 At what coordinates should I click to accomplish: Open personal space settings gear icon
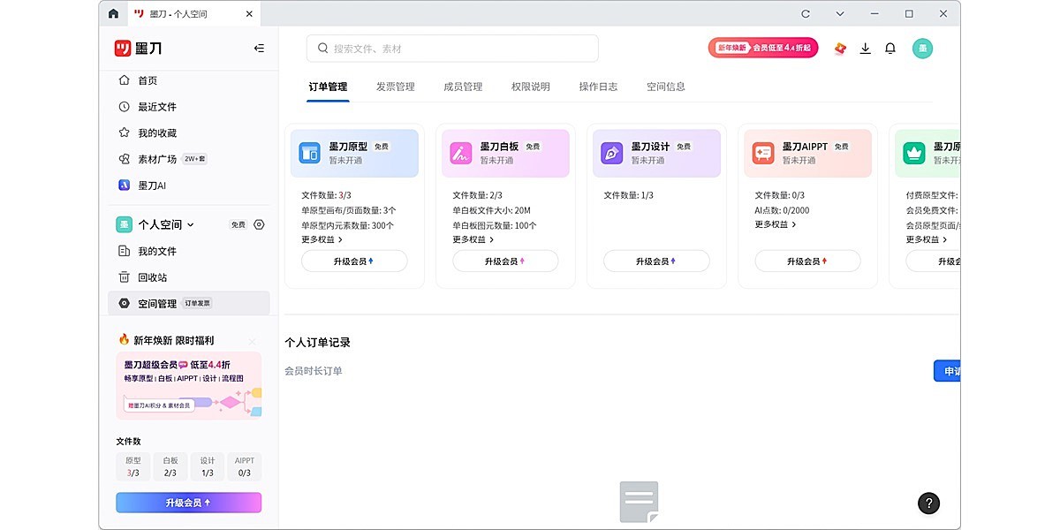click(x=258, y=224)
